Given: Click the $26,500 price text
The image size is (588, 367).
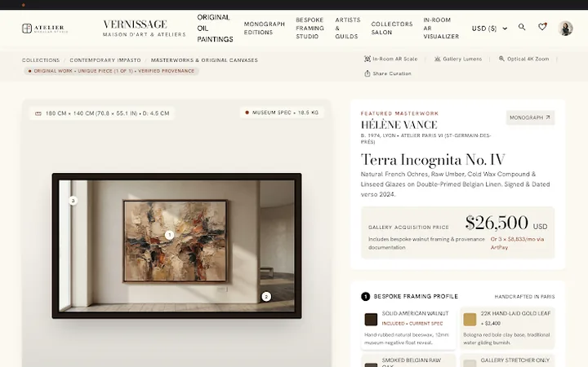Looking at the screenshot, I should click(x=497, y=223).
